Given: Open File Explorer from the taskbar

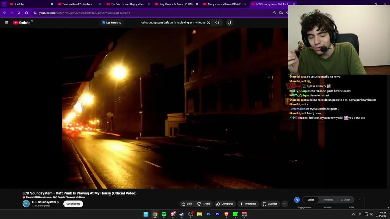Looking at the screenshot, I should pos(200,214).
